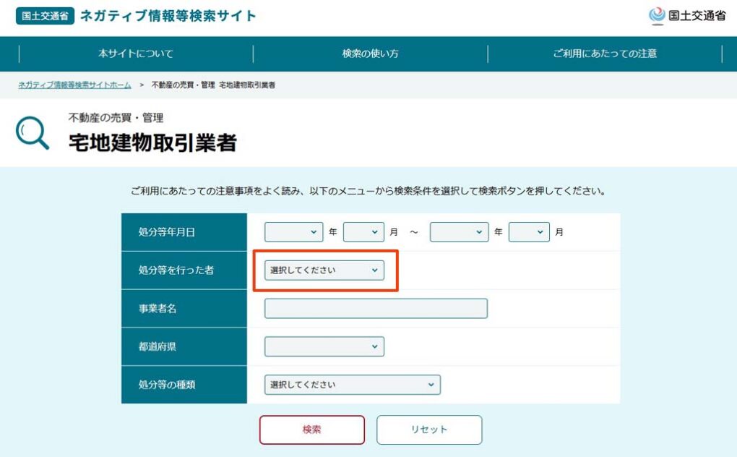Click the magnifying glass icon beside the page heading
Image resolution: width=737 pixels, height=457 pixels.
33,134
